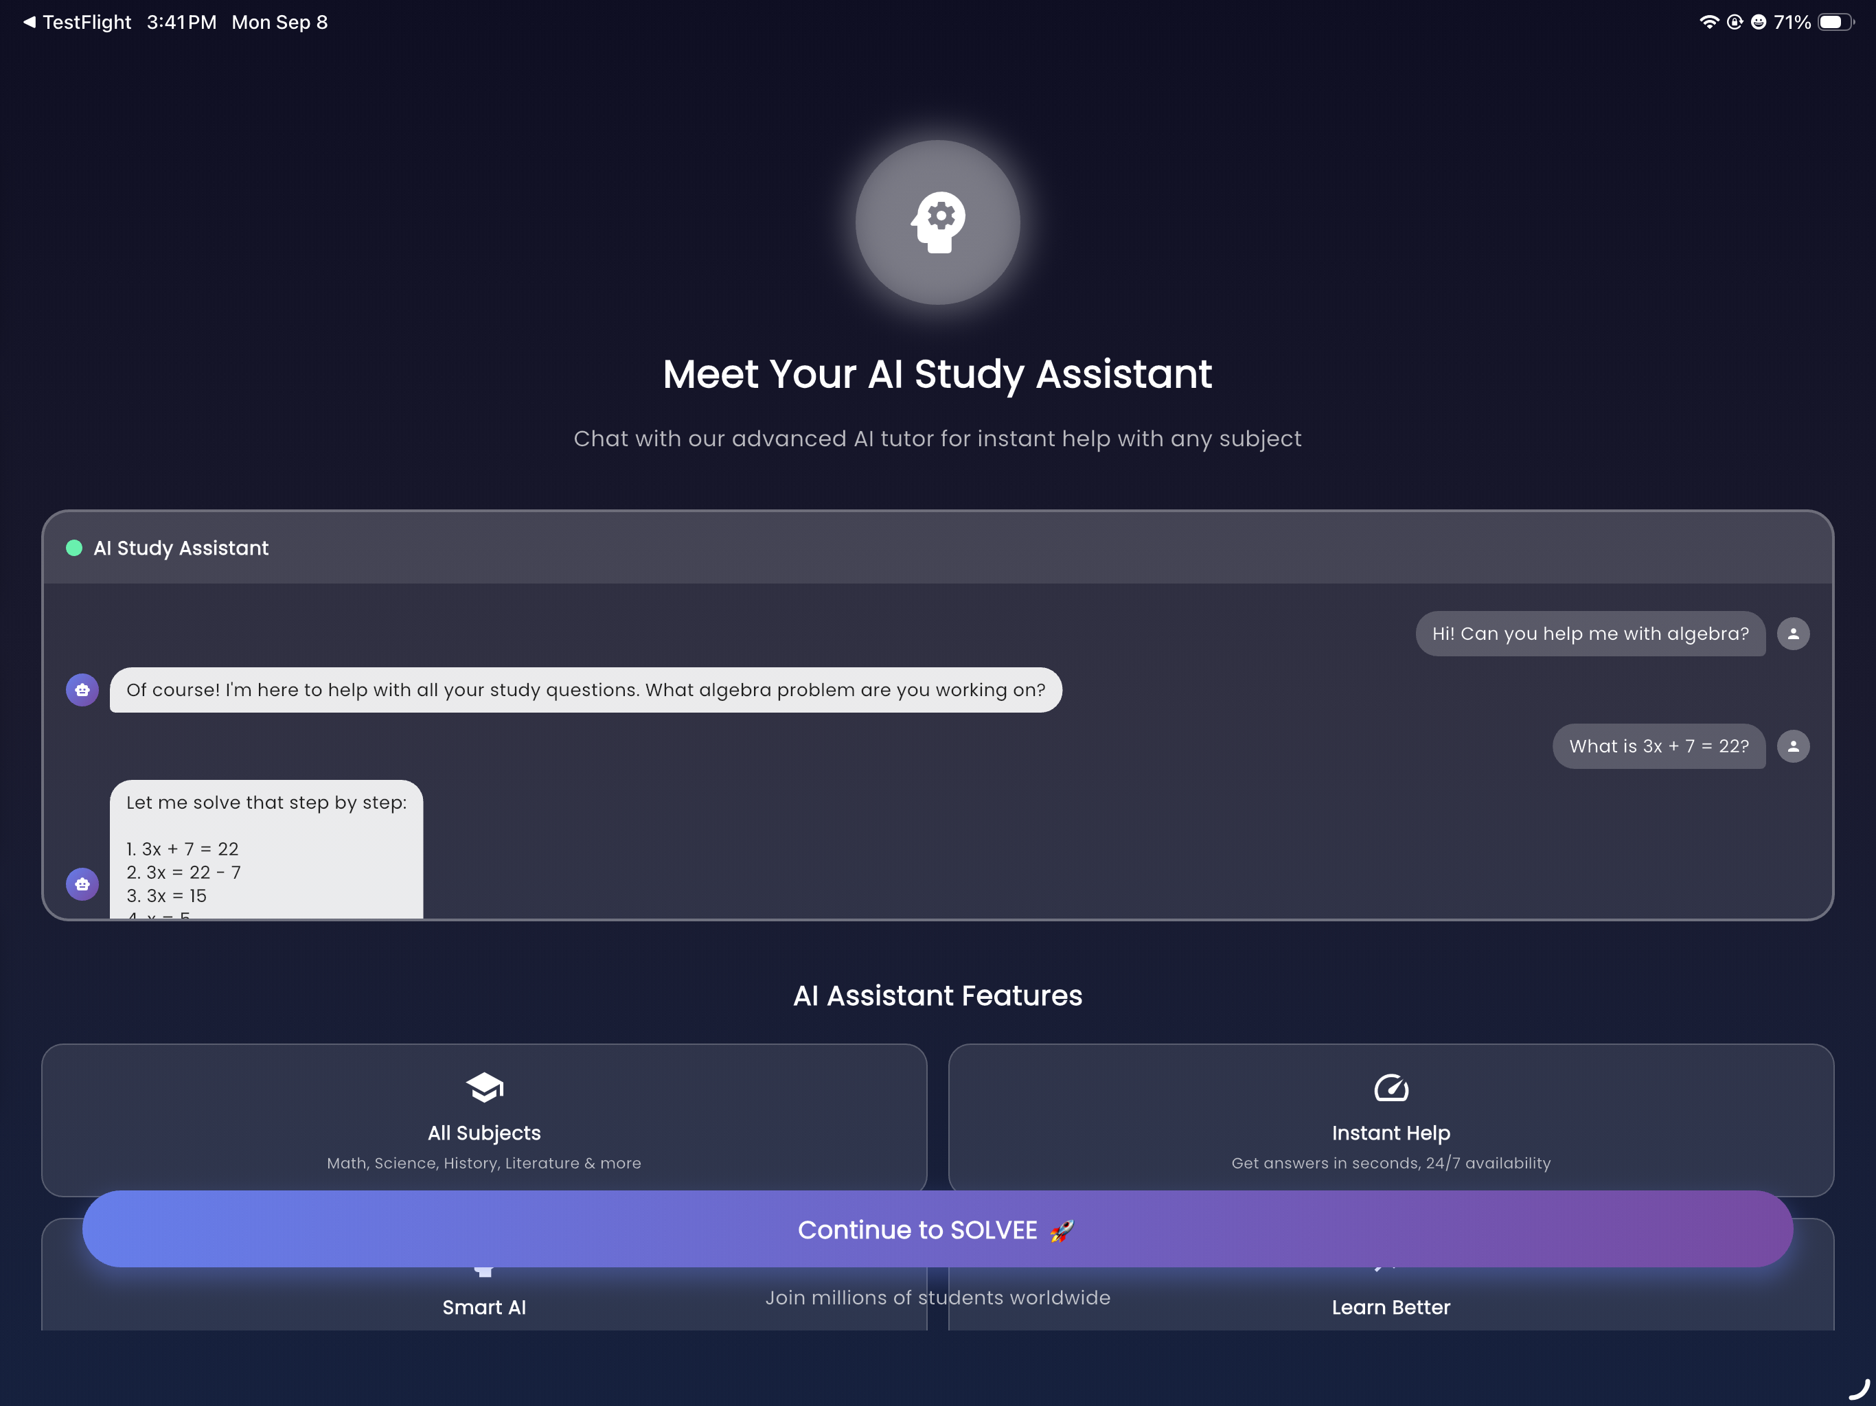Tap the 71% battery percentage text
The width and height of the screenshot is (1876, 1406).
pos(1792,22)
